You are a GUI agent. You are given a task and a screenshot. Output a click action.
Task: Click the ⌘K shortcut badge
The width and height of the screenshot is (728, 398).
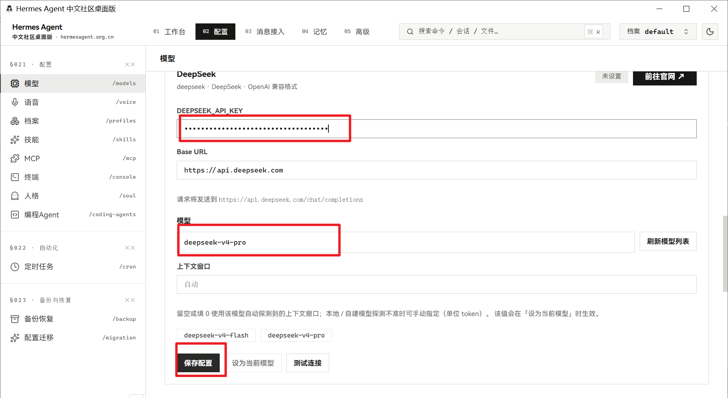tap(594, 32)
